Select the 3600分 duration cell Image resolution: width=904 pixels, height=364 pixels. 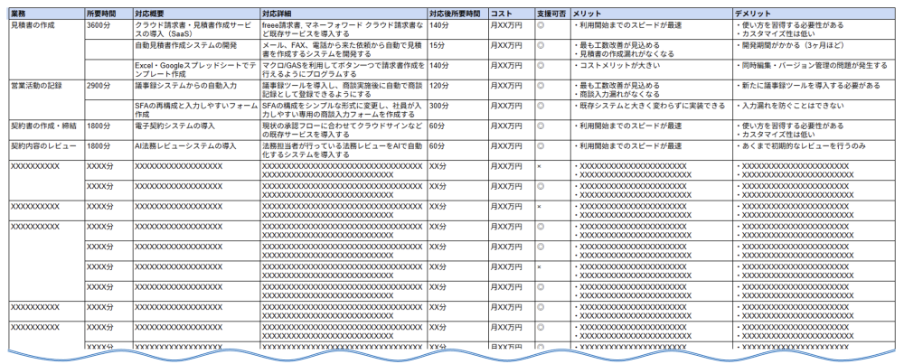coord(98,25)
